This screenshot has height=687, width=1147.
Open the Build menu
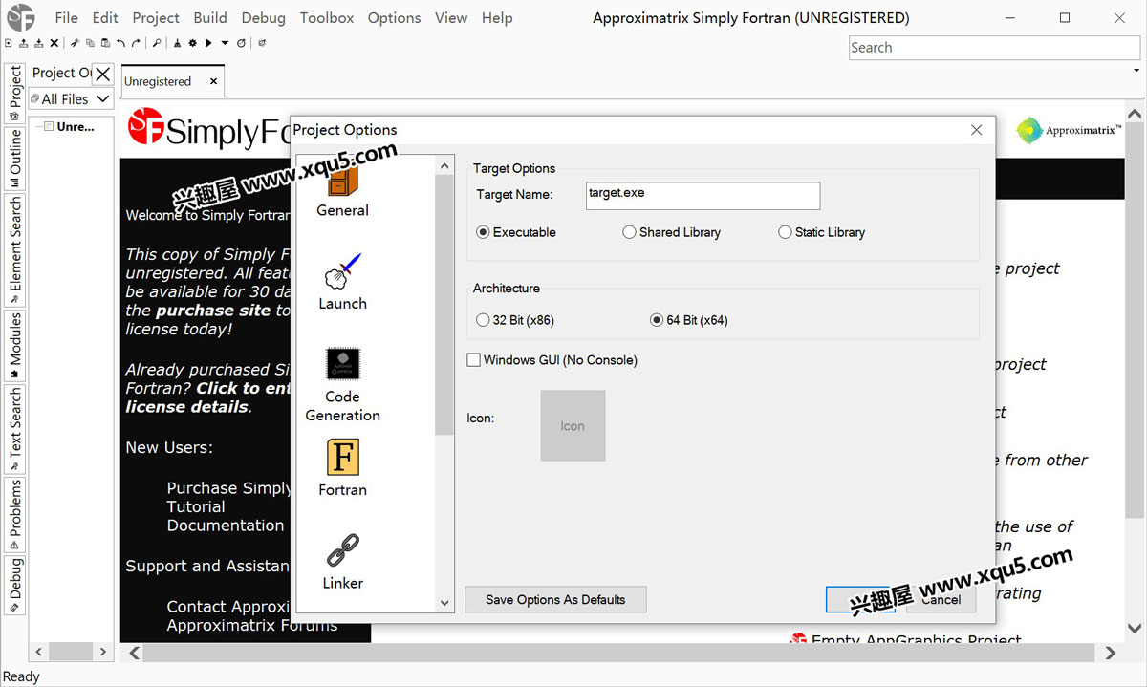coord(210,17)
